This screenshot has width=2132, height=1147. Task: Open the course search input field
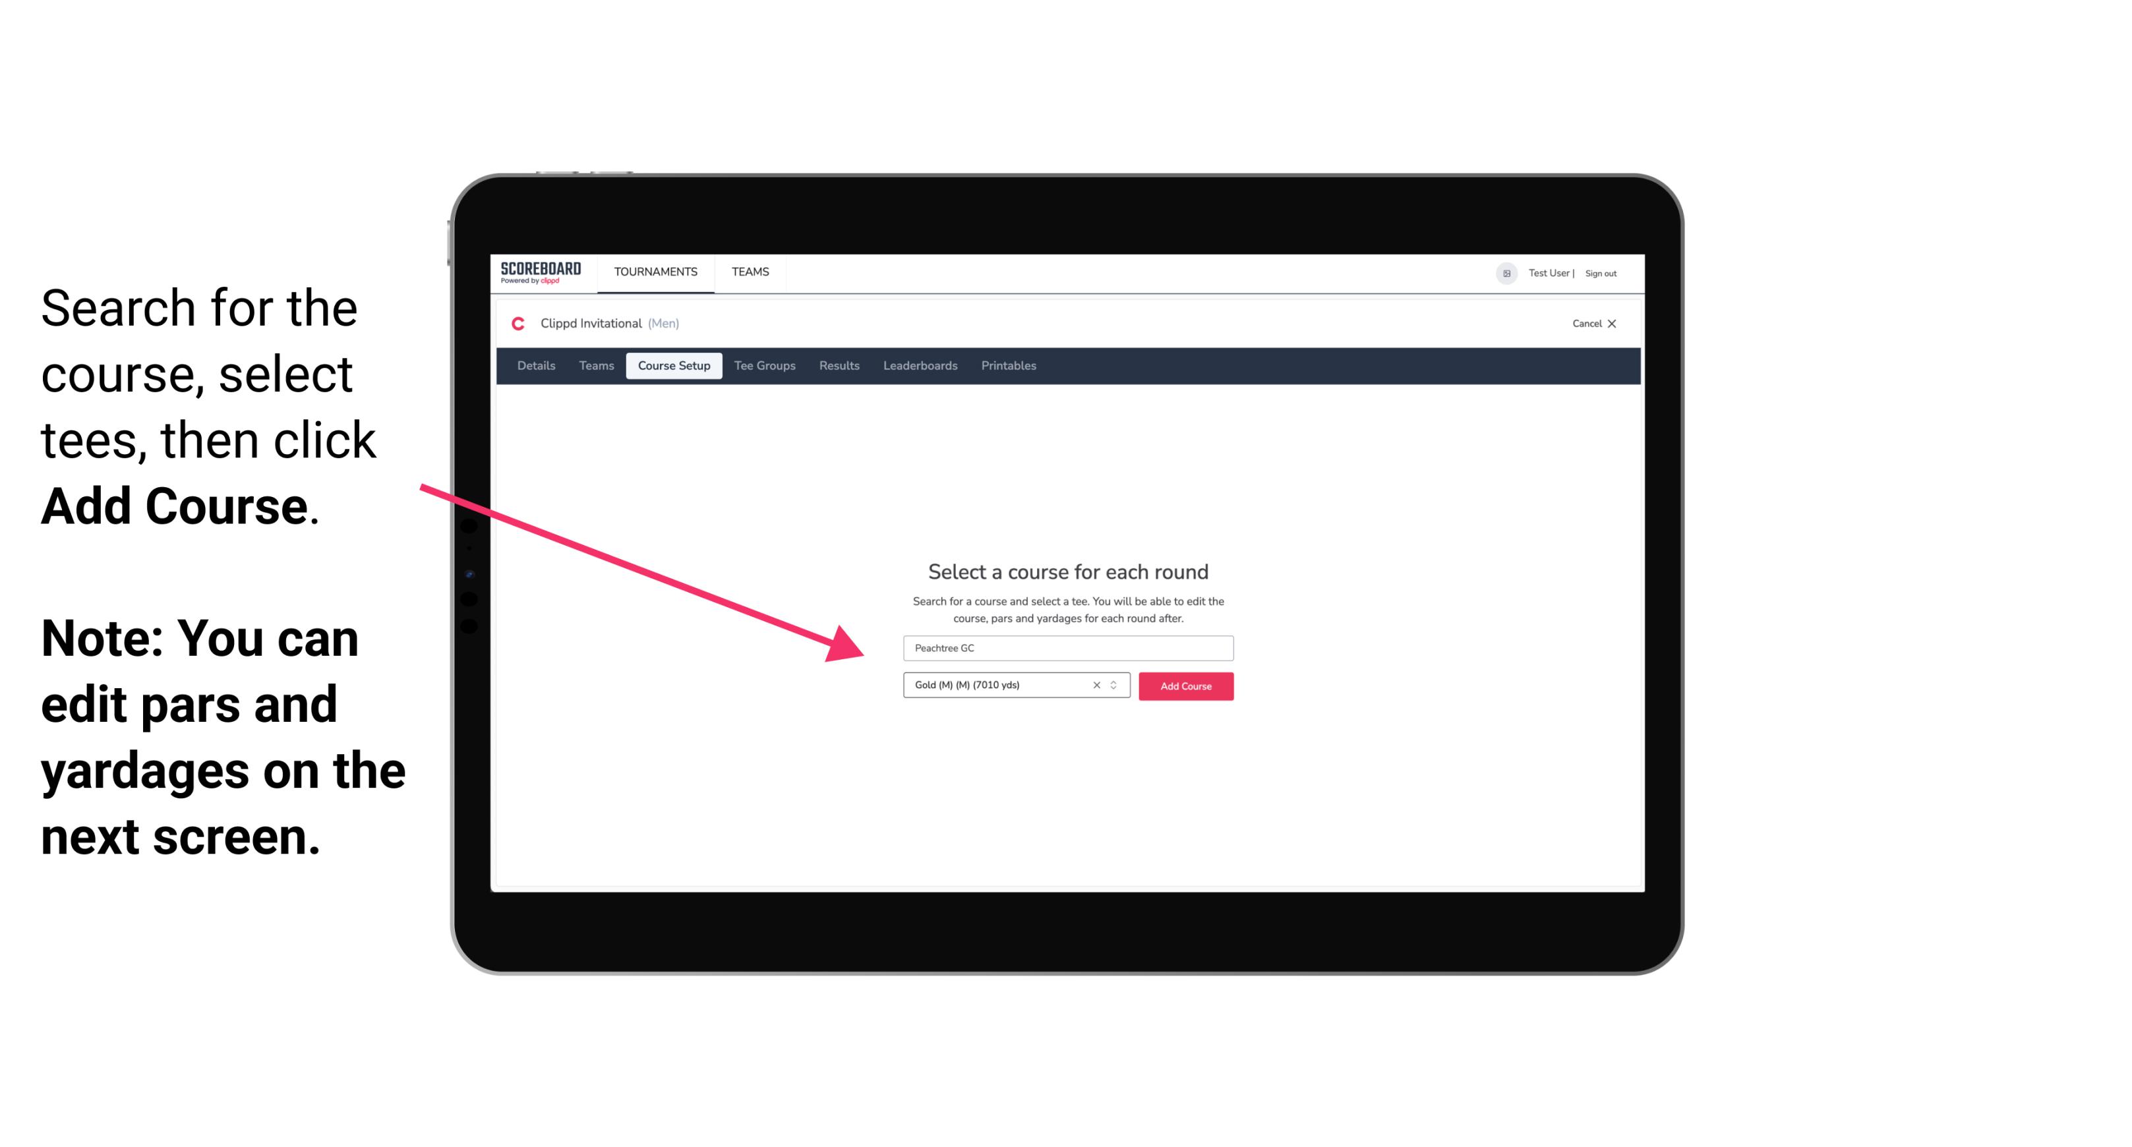coord(1066,645)
